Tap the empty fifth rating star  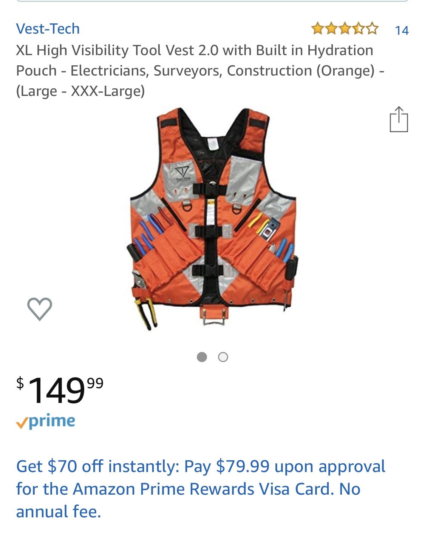pos(372,29)
